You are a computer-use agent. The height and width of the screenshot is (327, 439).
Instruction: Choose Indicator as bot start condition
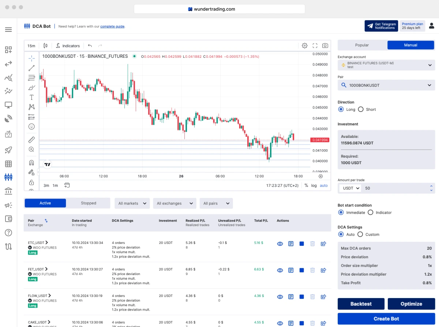(x=371, y=213)
